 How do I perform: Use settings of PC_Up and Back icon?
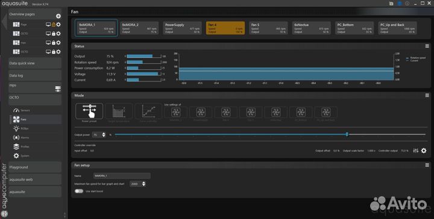pyautogui.click(x=325, y=112)
